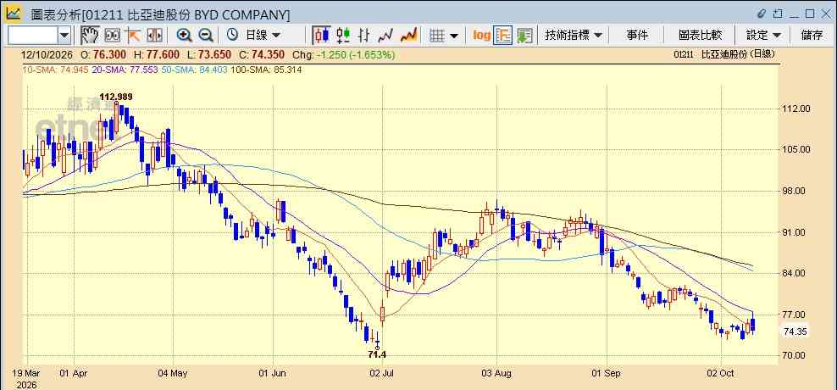837x390 pixels.
Task: Click the 112.989 high price label
Action: pos(116,97)
